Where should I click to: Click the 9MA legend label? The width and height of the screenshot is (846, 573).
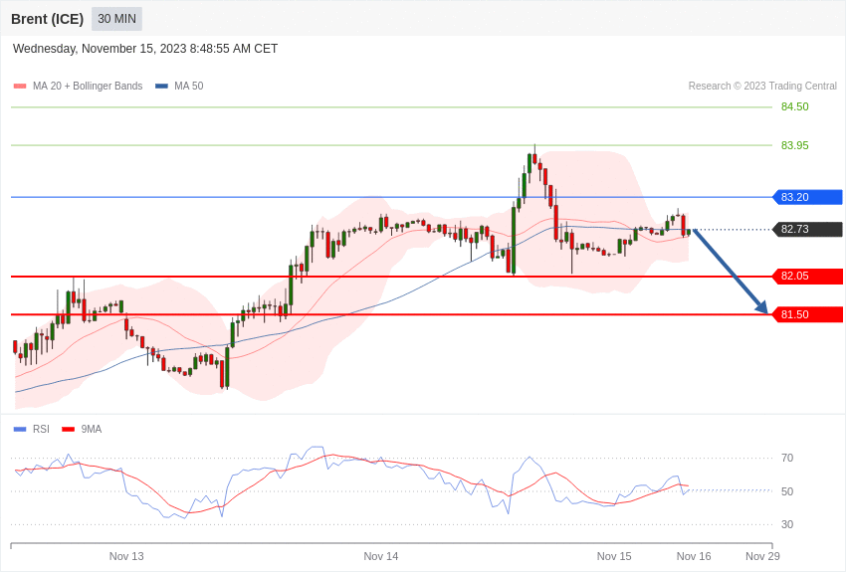pyautogui.click(x=92, y=429)
